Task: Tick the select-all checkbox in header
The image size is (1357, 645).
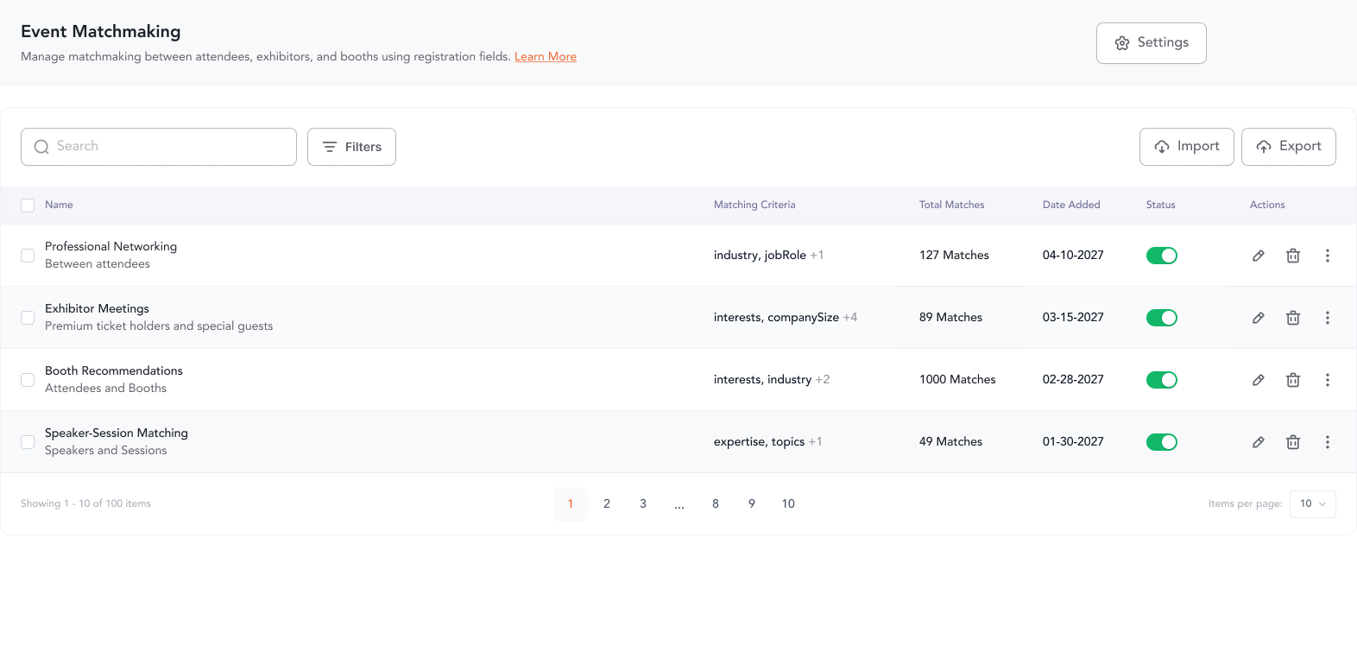Action: coord(28,206)
